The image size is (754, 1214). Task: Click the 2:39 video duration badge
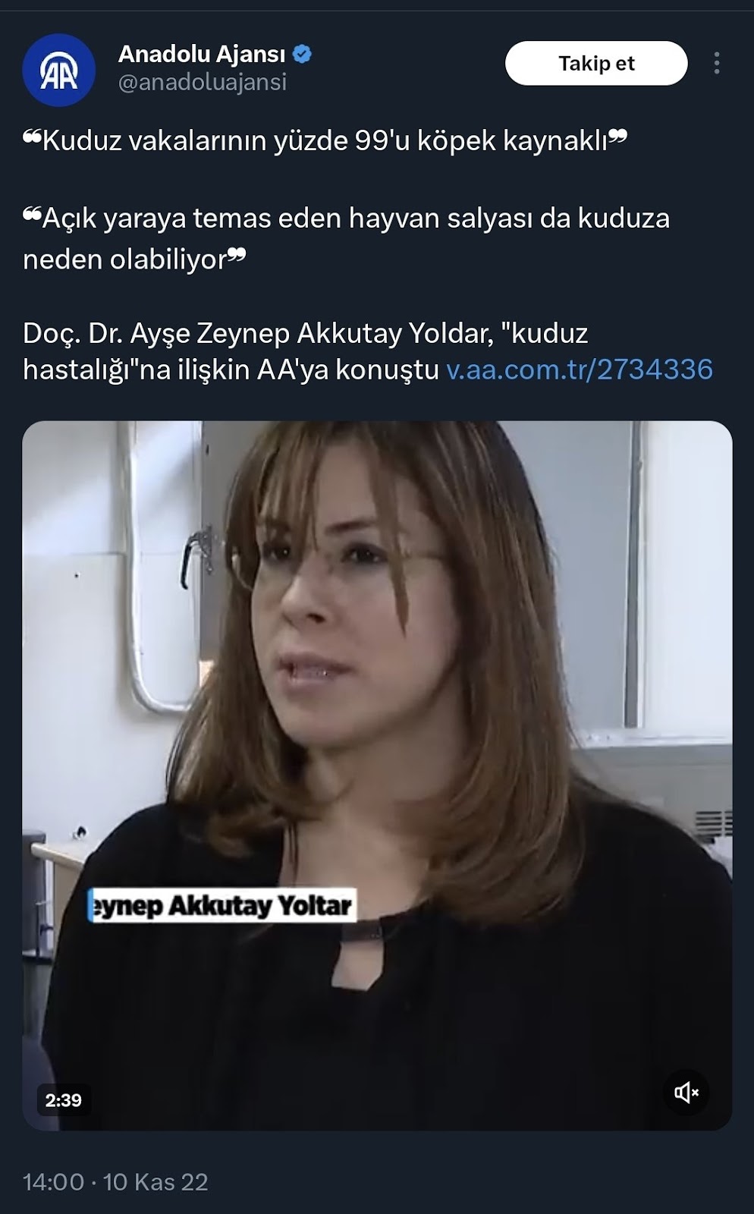pyautogui.click(x=63, y=1100)
